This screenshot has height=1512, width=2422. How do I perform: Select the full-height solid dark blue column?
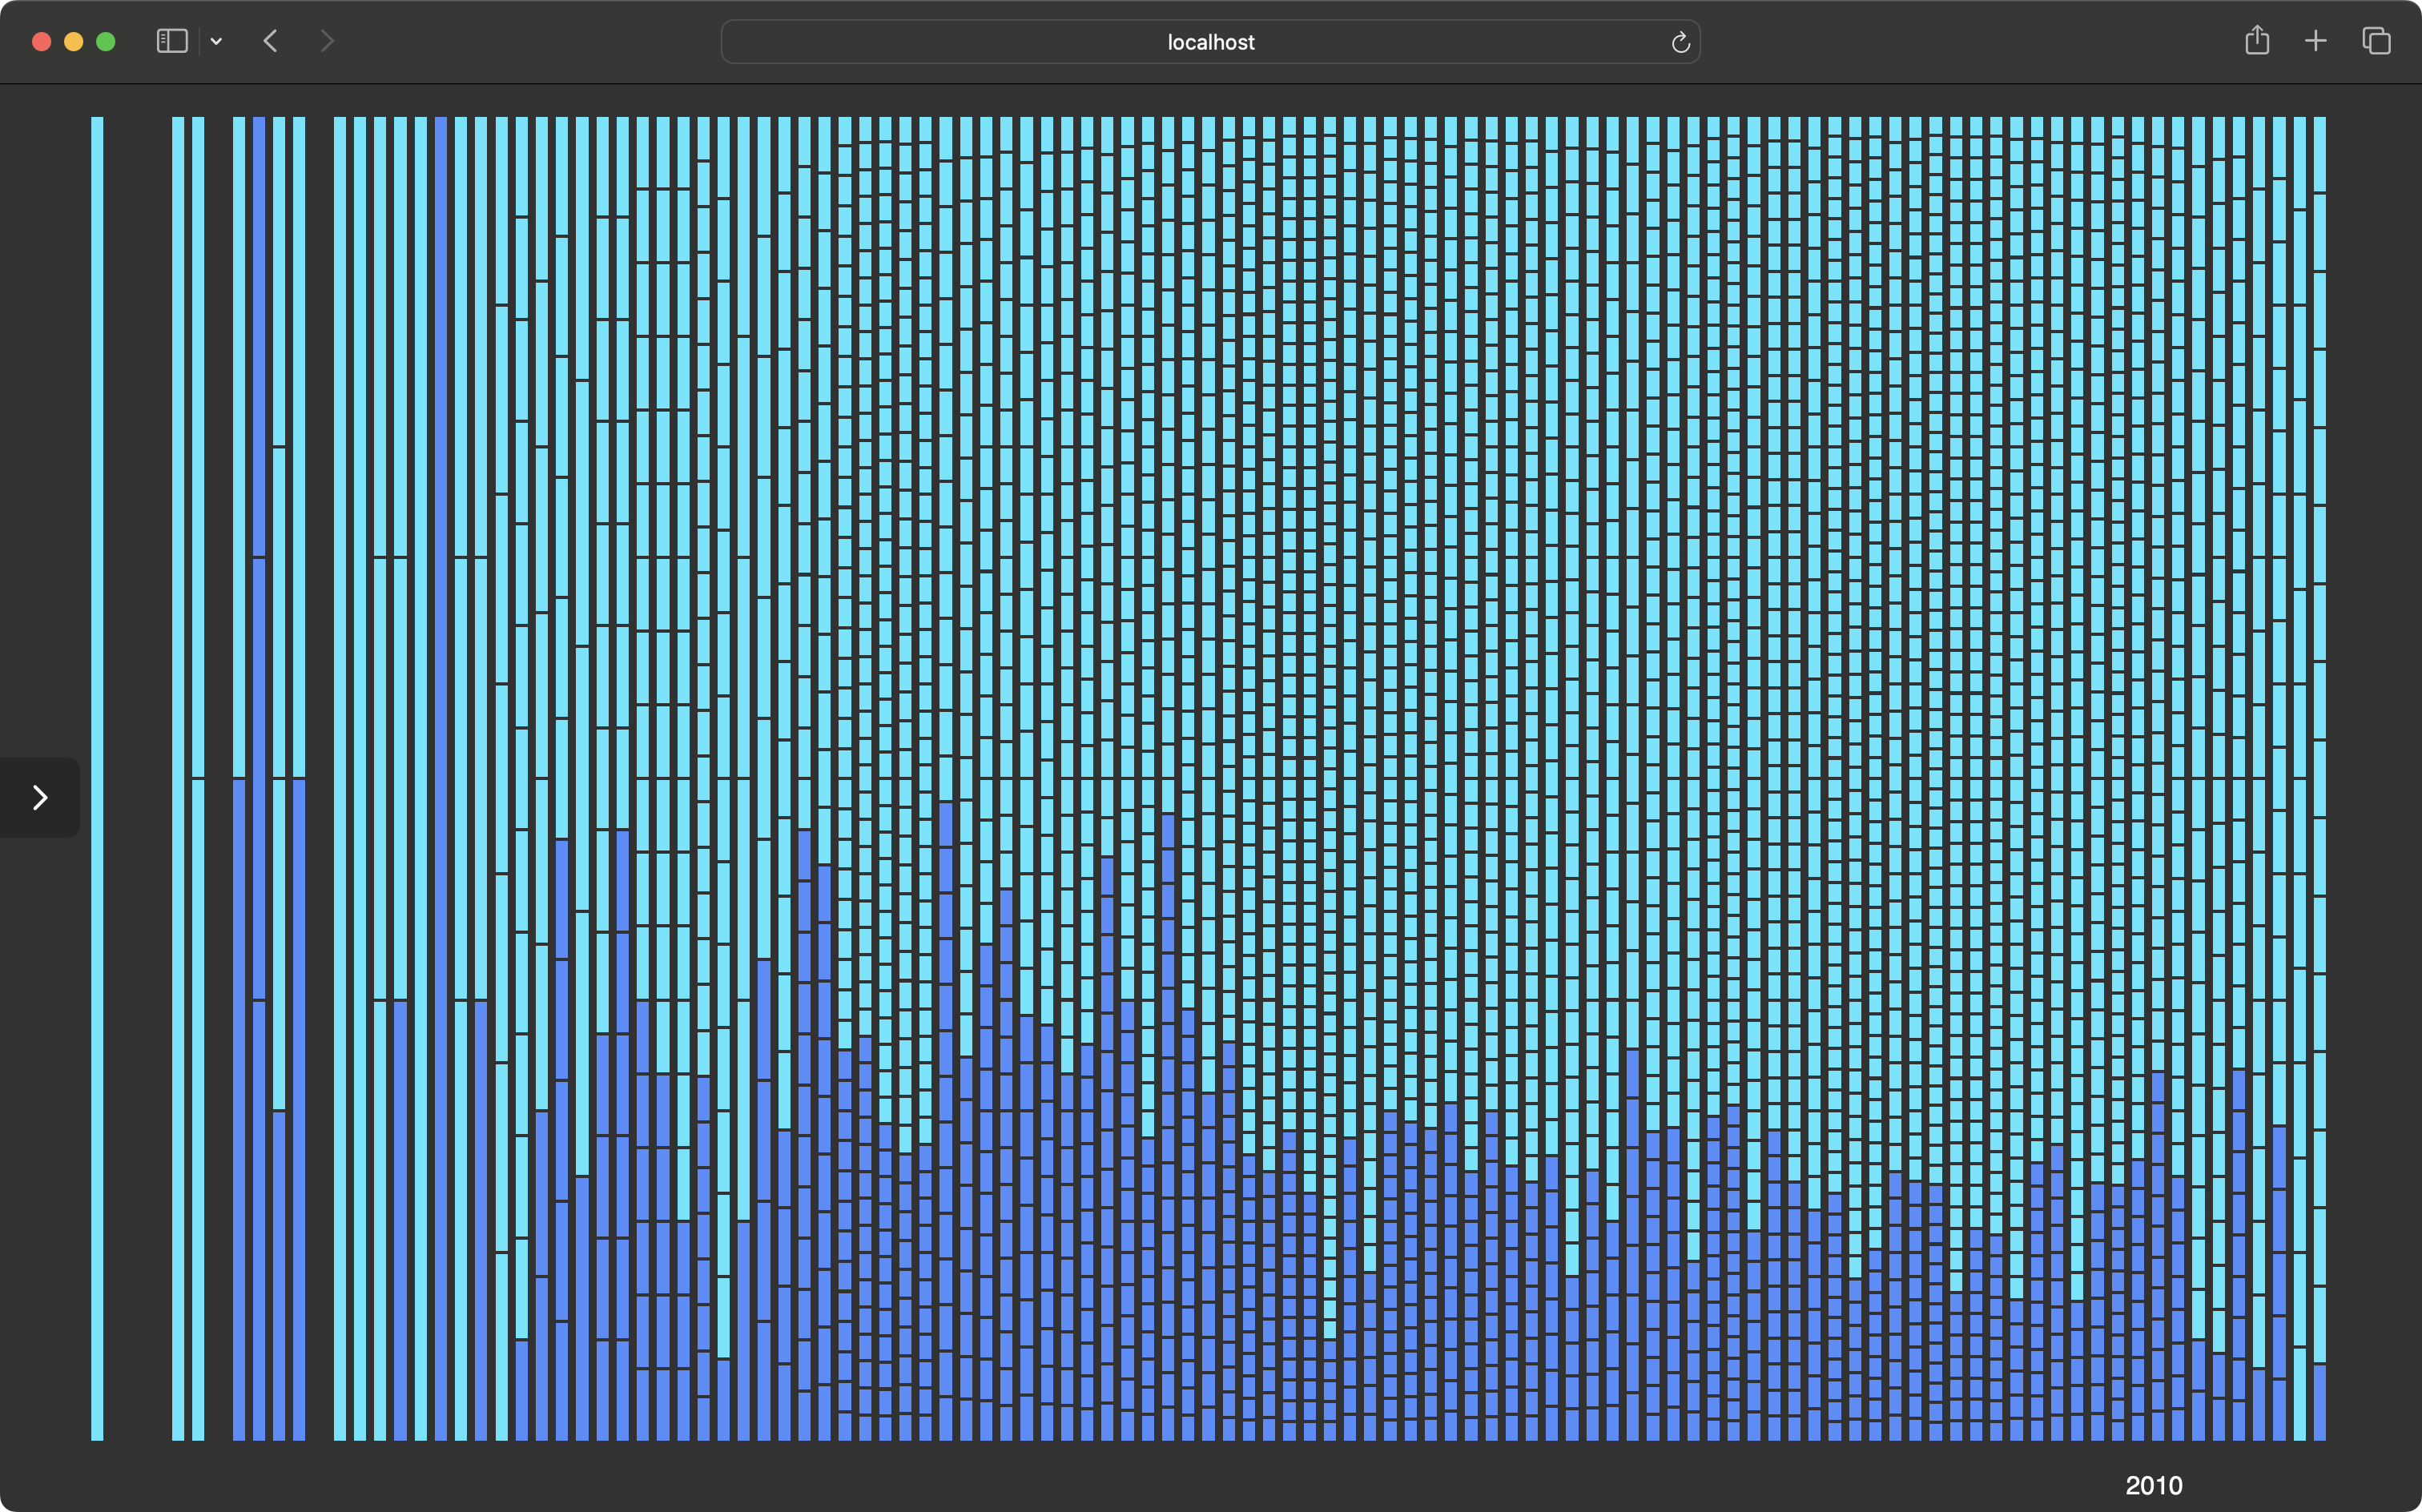pyautogui.click(x=441, y=778)
